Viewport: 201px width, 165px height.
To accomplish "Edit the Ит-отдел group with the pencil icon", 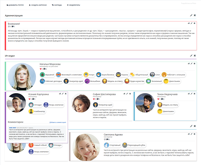I will (191, 56).
